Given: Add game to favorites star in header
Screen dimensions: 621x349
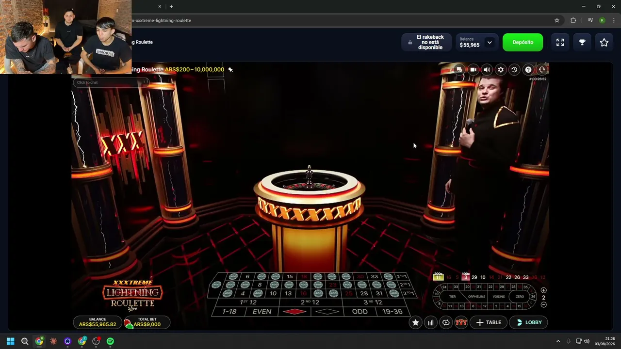Looking at the screenshot, I should point(604,42).
